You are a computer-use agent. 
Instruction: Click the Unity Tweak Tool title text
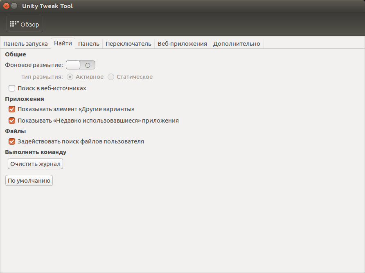pyautogui.click(x=47, y=6)
